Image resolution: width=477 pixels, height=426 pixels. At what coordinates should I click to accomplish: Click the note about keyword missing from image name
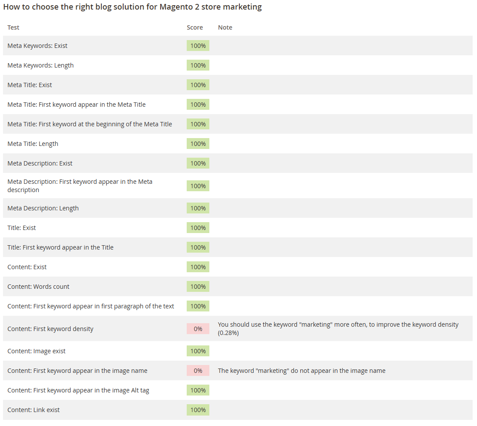[302, 371]
